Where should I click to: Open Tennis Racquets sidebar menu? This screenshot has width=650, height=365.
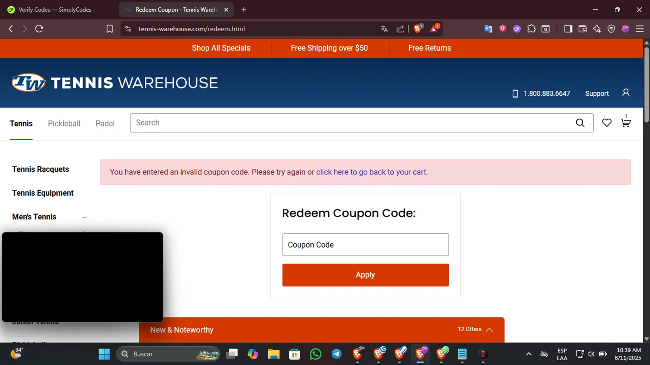pyautogui.click(x=41, y=169)
